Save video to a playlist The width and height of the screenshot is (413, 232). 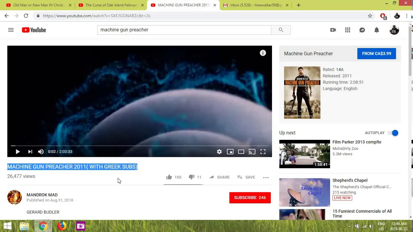pyautogui.click(x=246, y=177)
